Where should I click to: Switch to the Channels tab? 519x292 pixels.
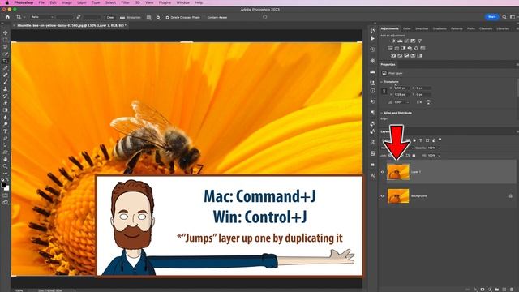tap(486, 28)
